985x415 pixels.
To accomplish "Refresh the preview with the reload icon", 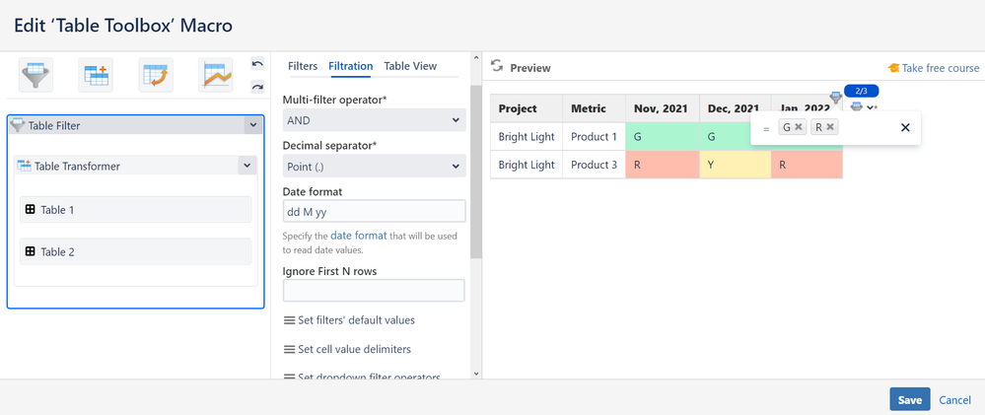I will (497, 67).
